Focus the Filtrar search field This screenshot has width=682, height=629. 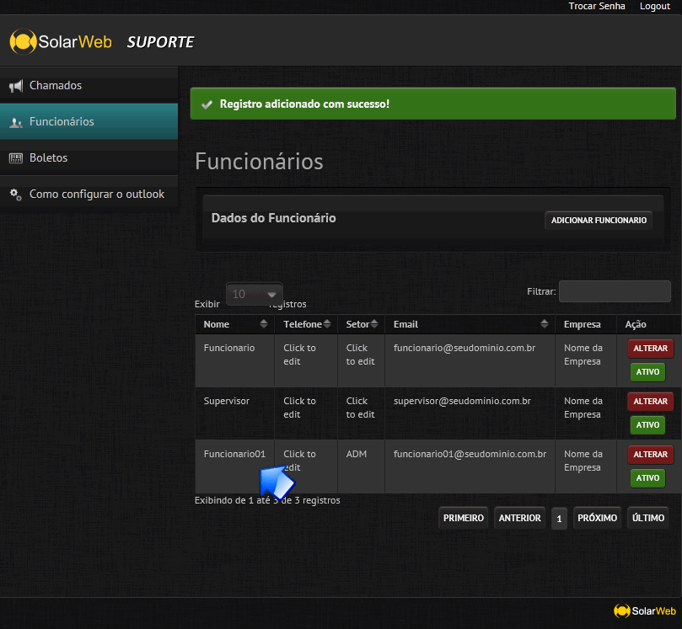pyautogui.click(x=615, y=291)
